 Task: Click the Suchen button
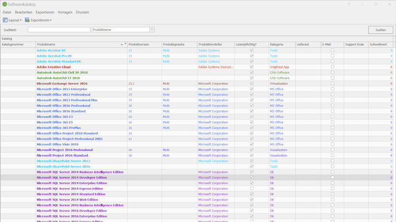(381, 30)
